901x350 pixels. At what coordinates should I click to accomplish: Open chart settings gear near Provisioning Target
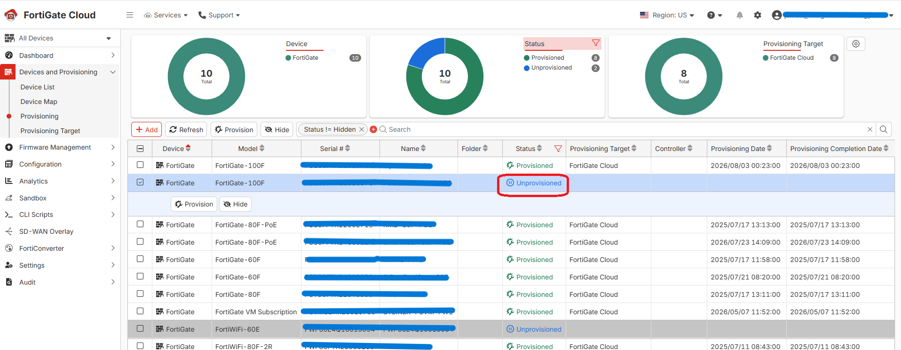(856, 44)
